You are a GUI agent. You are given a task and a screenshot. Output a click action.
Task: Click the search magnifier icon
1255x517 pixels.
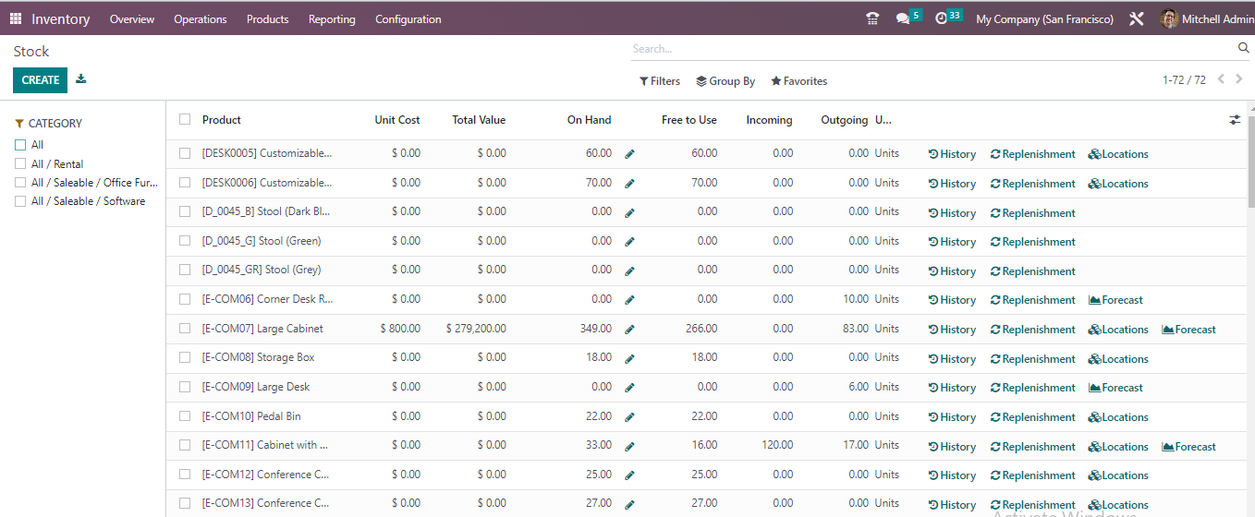point(1243,48)
